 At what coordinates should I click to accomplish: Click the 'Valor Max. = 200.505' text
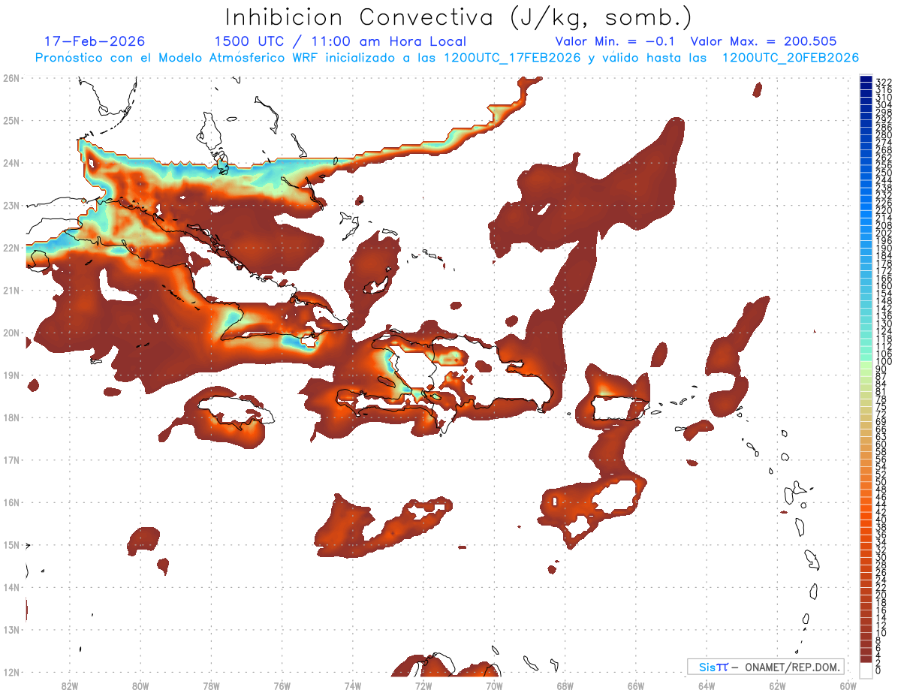point(764,42)
